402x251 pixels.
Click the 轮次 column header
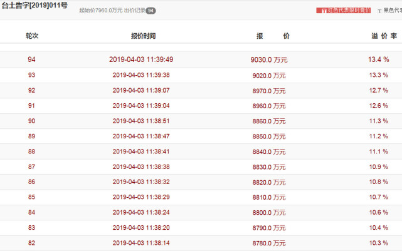(x=33, y=36)
